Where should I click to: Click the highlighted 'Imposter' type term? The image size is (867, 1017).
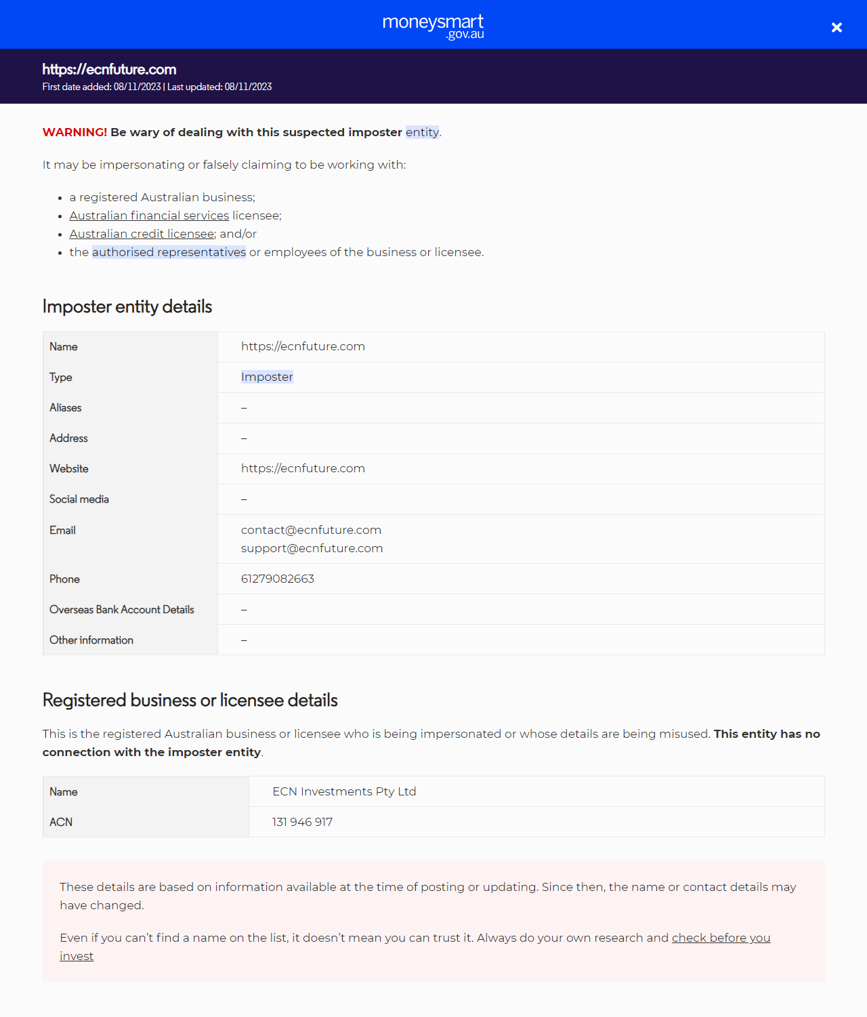pyautogui.click(x=267, y=377)
